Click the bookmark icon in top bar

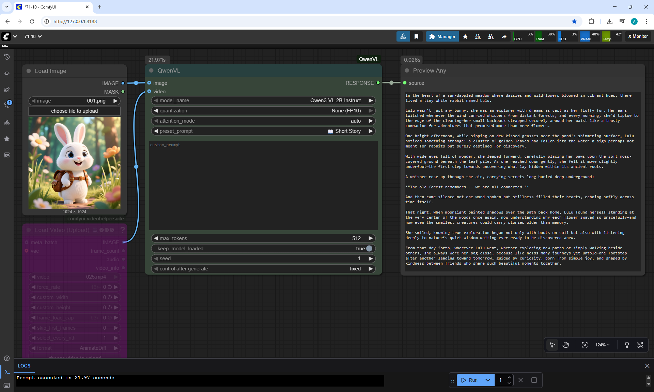pyautogui.click(x=416, y=36)
